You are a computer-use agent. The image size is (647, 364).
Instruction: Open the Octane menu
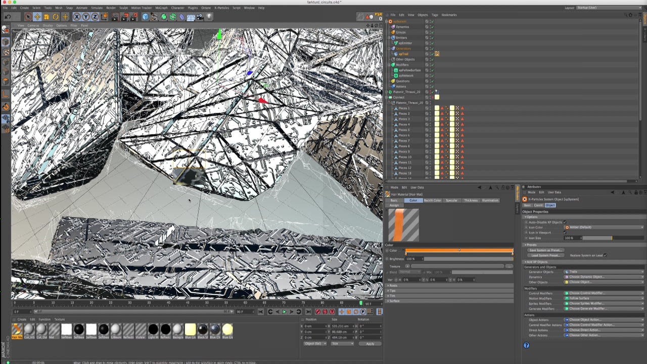[x=206, y=8]
